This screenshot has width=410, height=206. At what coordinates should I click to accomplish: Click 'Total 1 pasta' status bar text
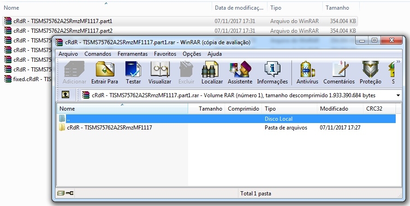pos(256,194)
